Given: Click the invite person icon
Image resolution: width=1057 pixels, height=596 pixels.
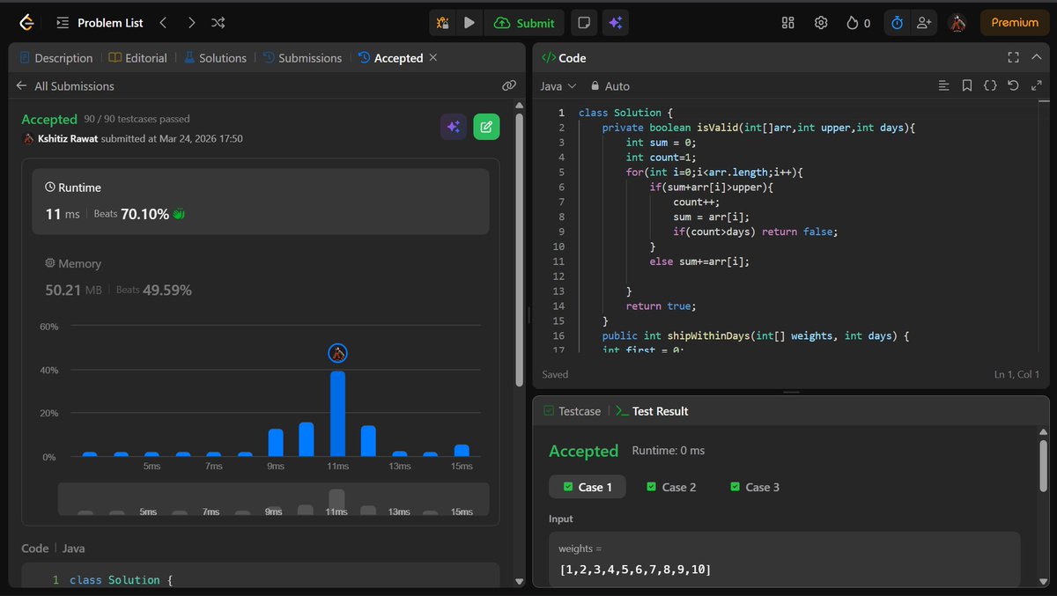Looking at the screenshot, I should tap(923, 23).
